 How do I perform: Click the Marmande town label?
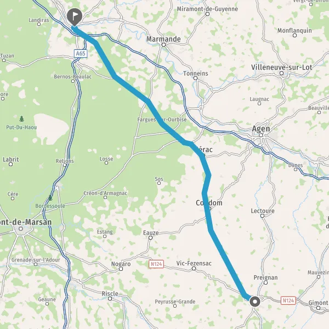point(163,39)
